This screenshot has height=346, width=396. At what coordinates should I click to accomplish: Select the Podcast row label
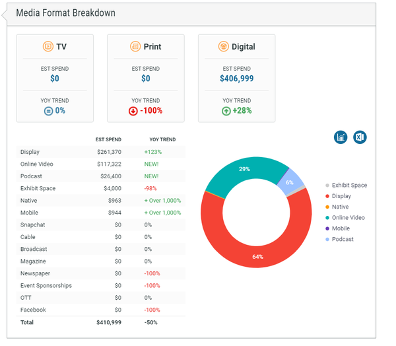(31, 176)
